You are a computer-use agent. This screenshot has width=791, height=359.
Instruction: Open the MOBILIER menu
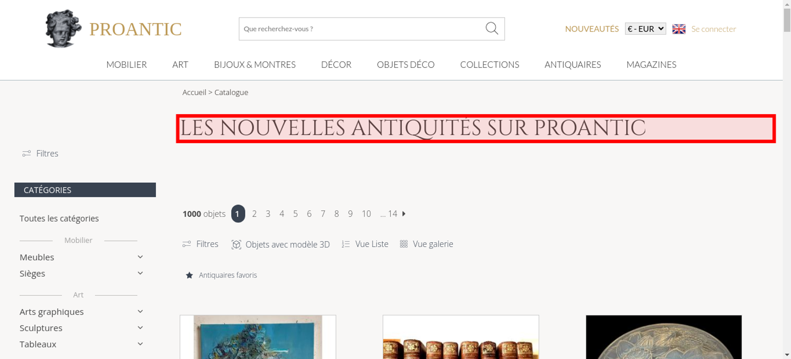127,64
